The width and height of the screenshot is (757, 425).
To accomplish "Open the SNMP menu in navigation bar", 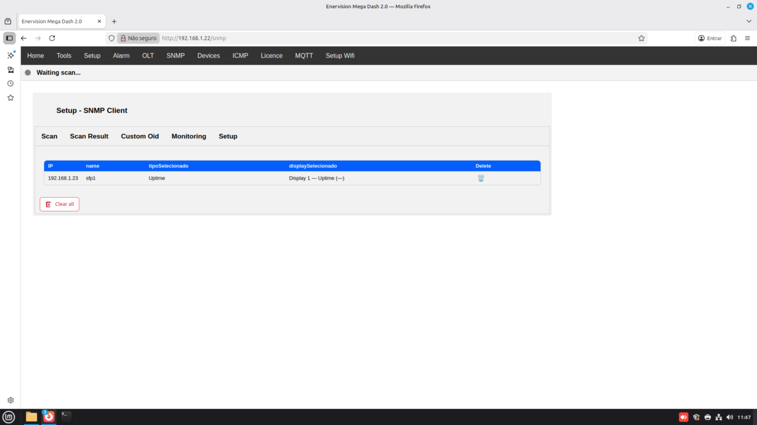I will tap(175, 56).
